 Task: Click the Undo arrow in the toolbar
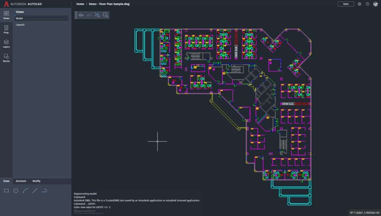[80, 15]
